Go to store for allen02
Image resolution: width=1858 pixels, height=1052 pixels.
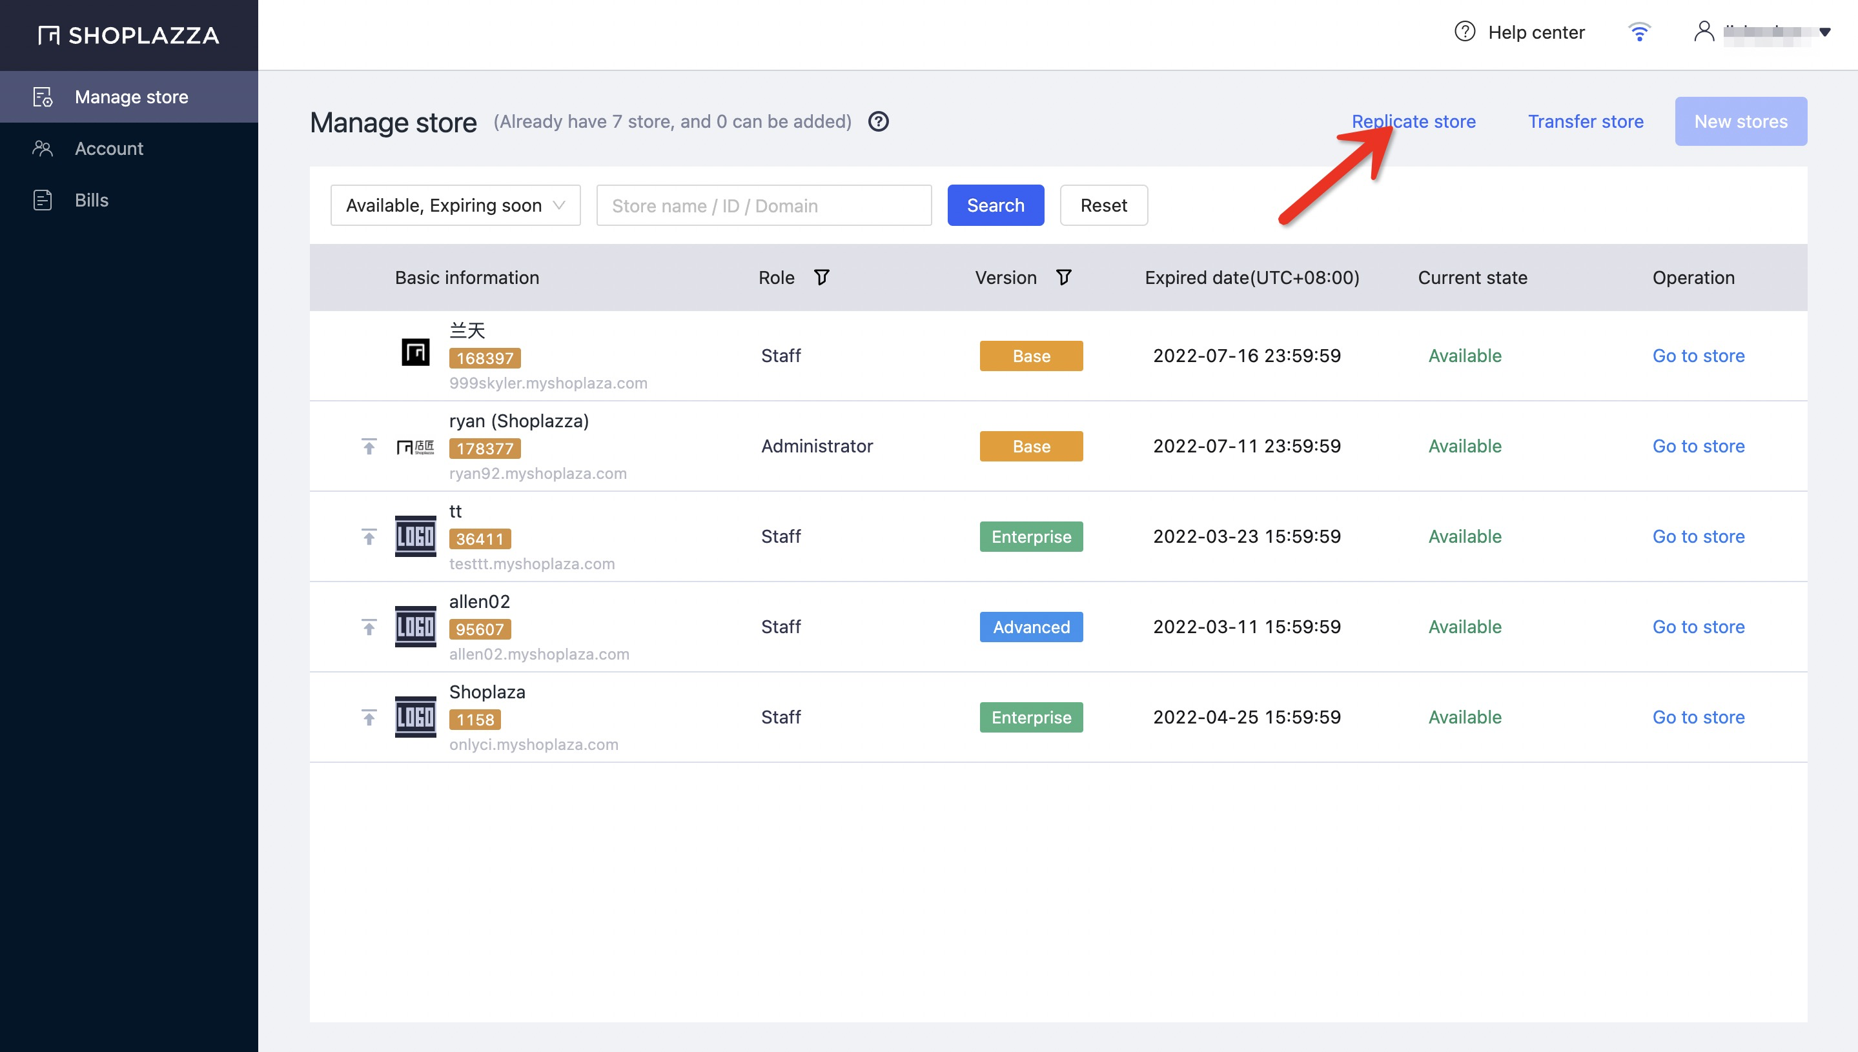tap(1699, 627)
